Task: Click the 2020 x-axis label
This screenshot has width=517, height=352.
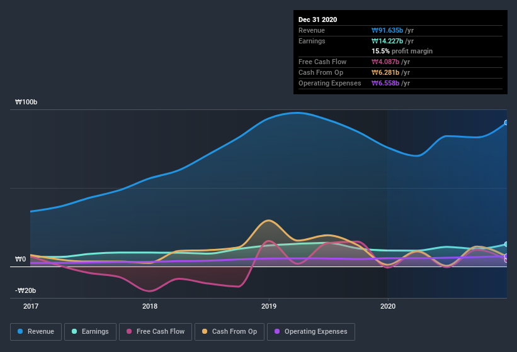Action: [x=388, y=306]
